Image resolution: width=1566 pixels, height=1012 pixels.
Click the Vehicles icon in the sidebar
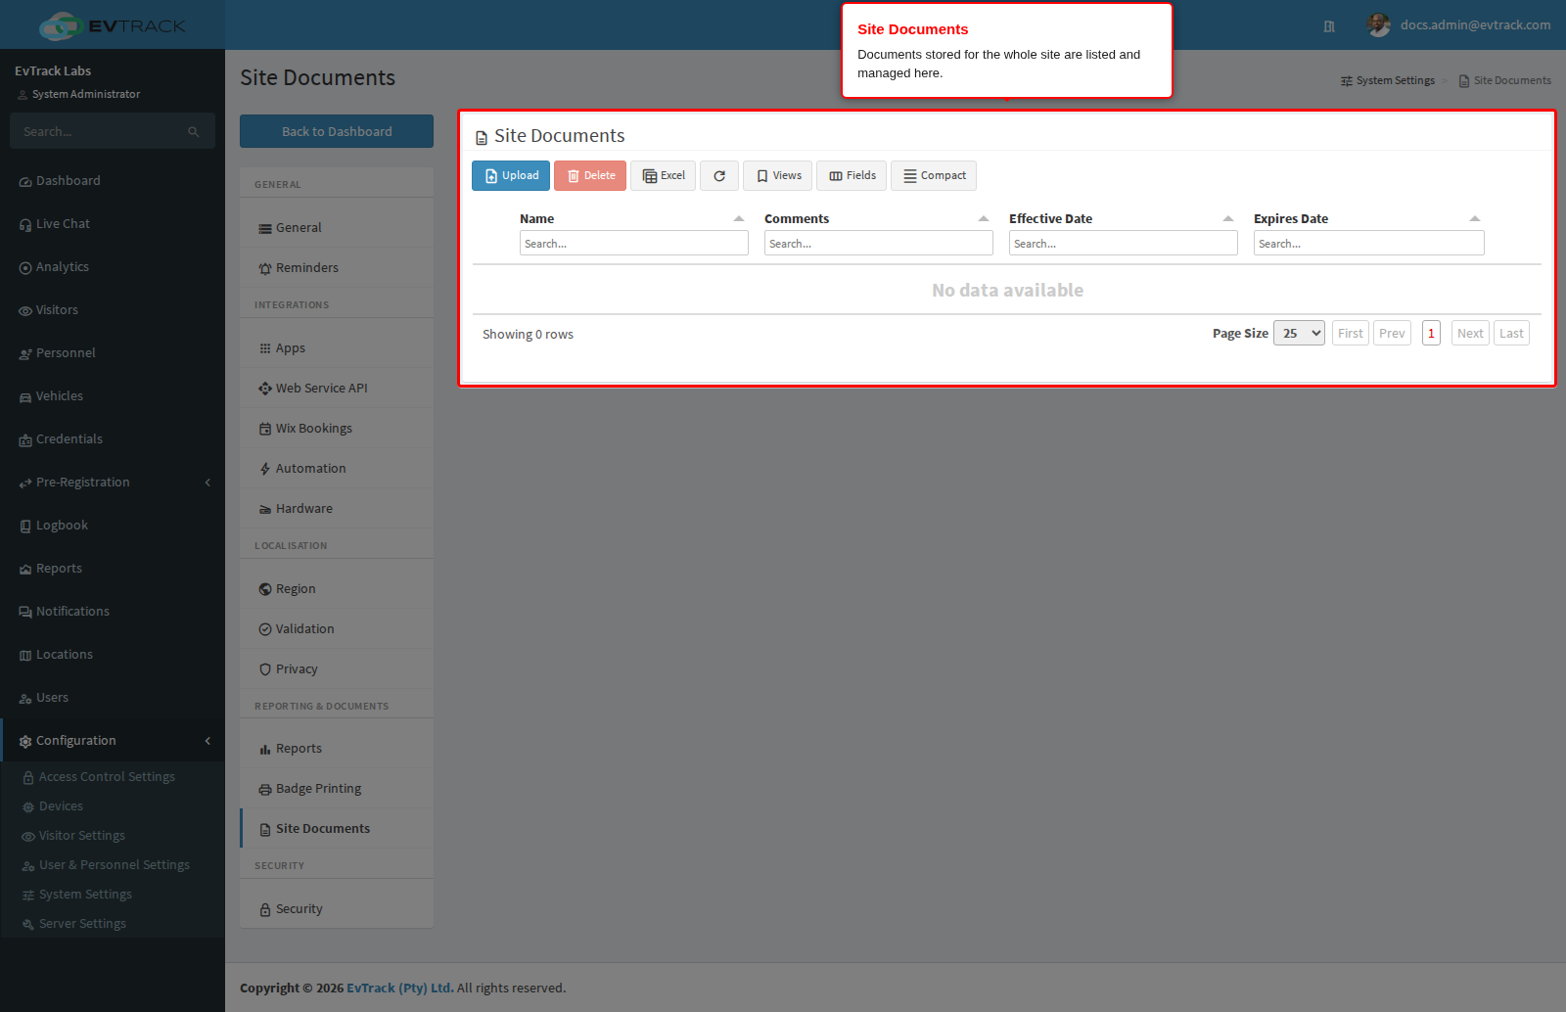pos(25,397)
